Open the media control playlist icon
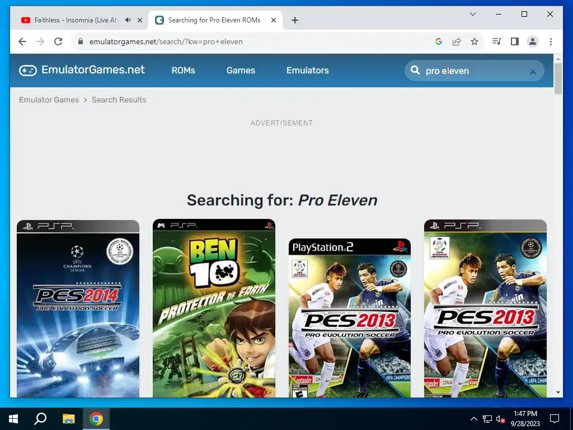The height and width of the screenshot is (430, 573). click(x=497, y=41)
